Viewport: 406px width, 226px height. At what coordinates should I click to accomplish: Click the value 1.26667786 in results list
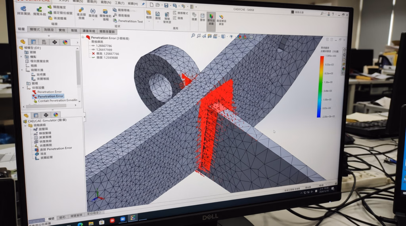tap(104, 46)
